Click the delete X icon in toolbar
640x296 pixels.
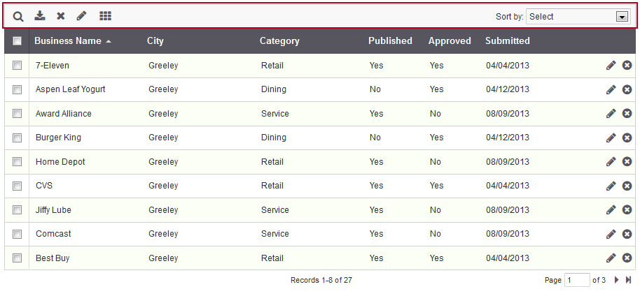click(61, 16)
